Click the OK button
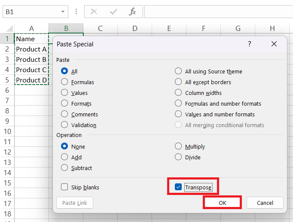This screenshot has width=293, height=222. coord(223,203)
